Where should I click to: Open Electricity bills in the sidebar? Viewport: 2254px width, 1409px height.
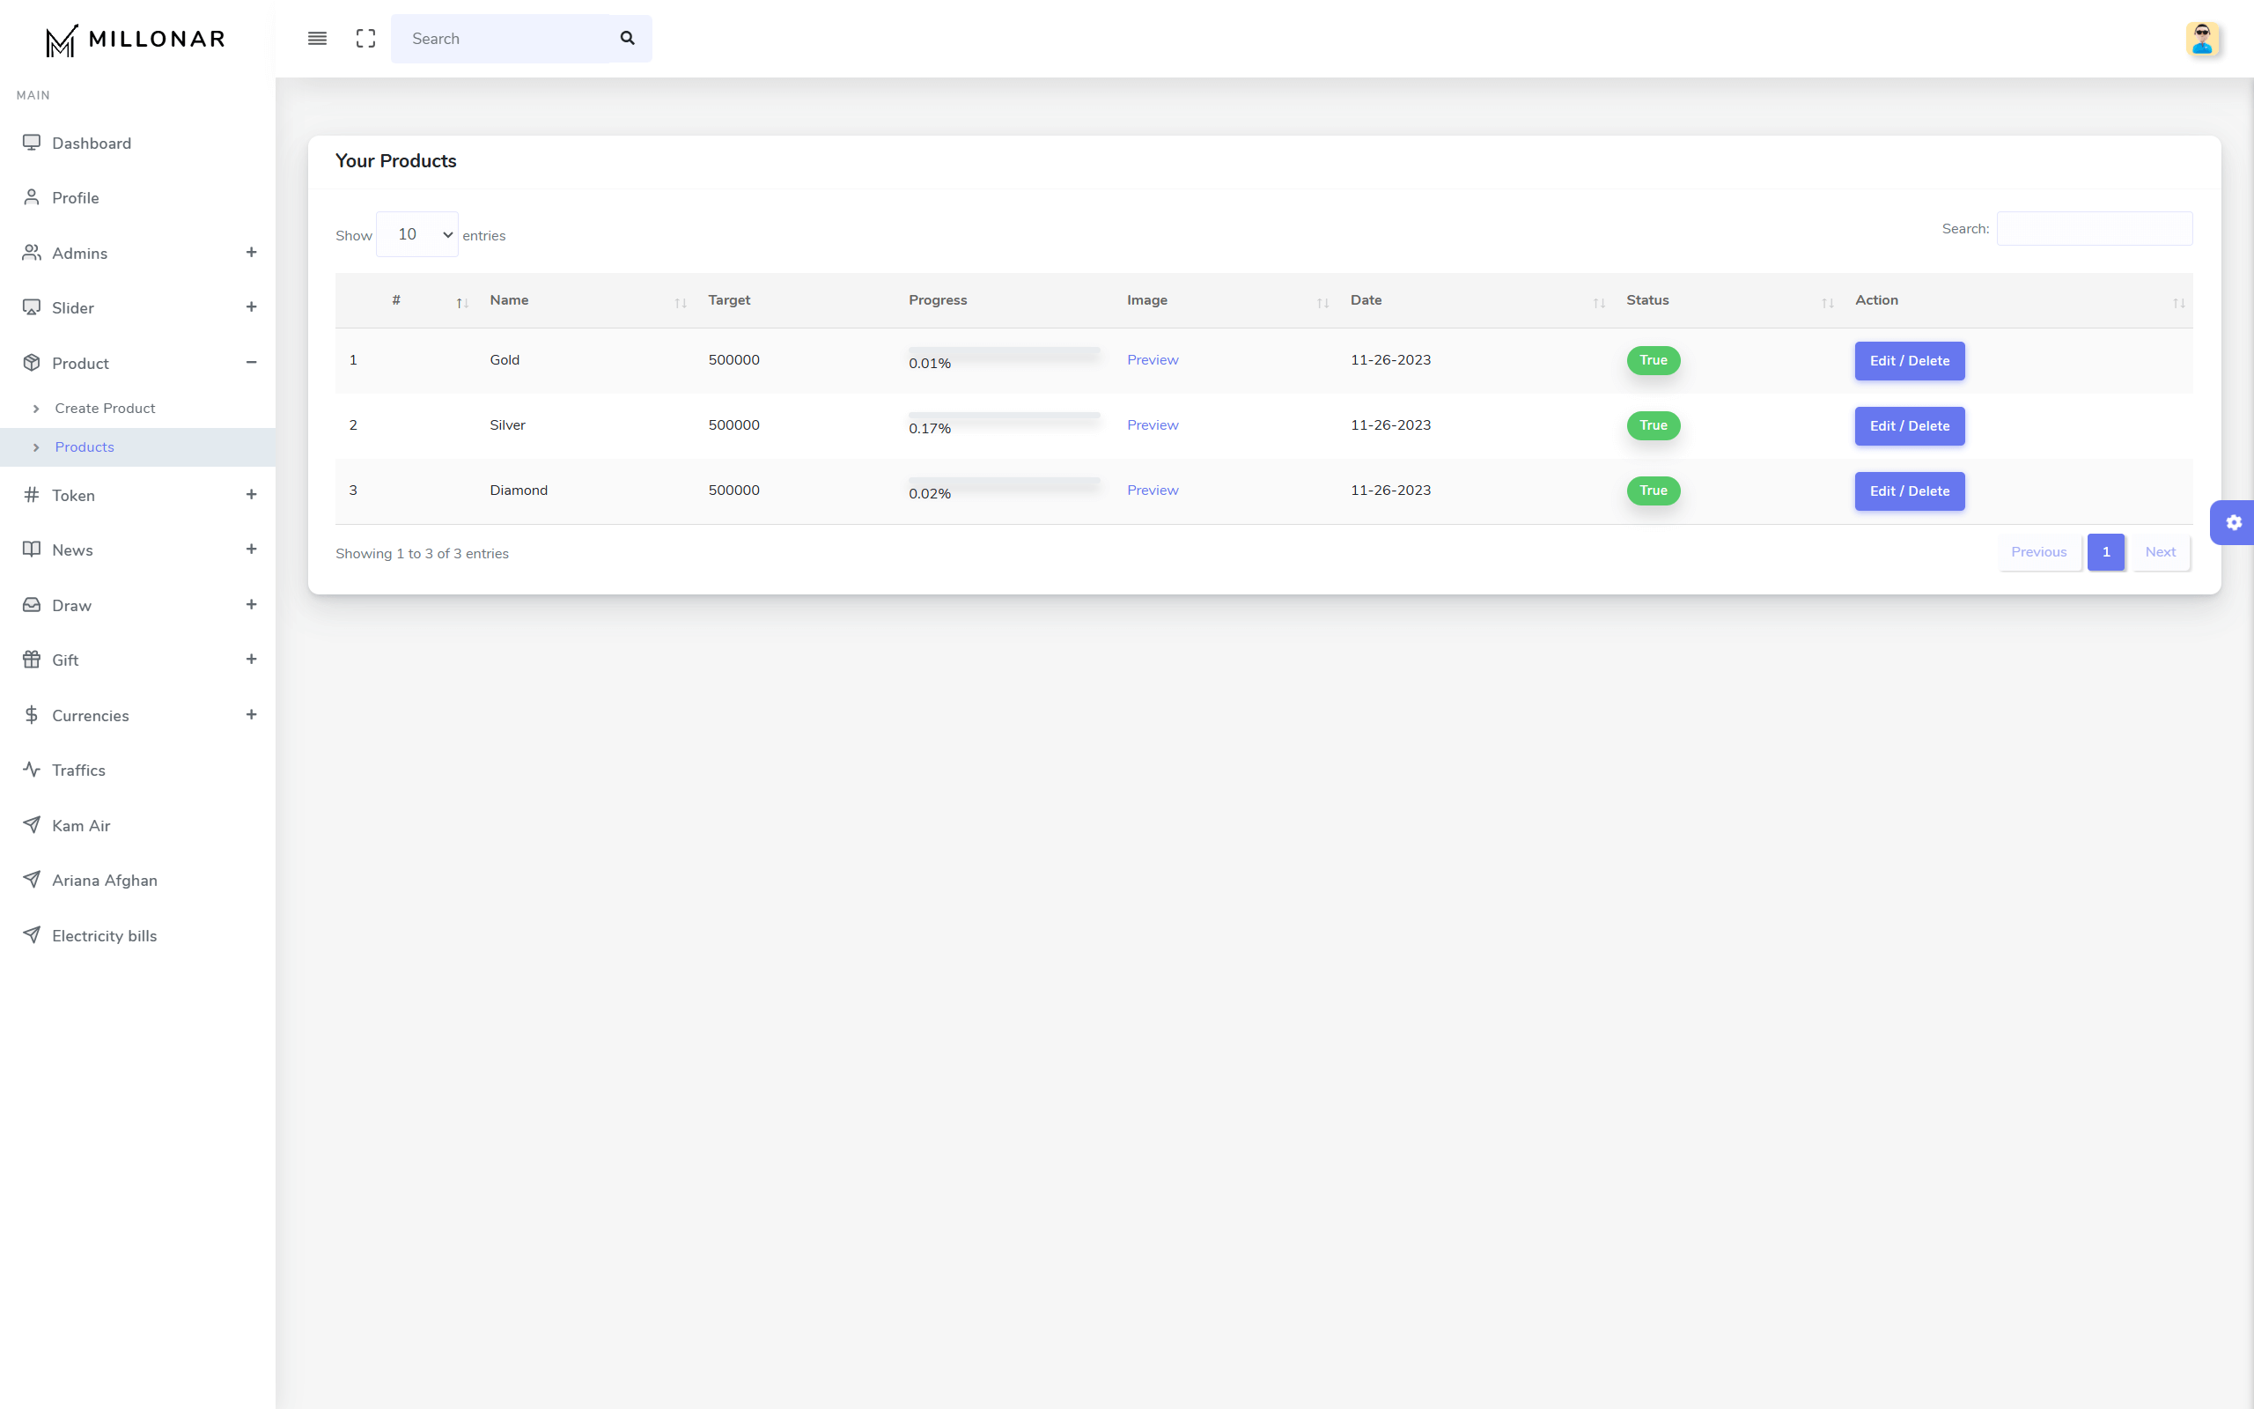104,934
